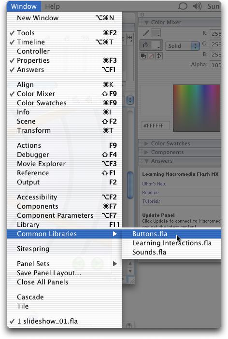Open the Help menu
The image size is (228, 339).
(x=52, y=6)
